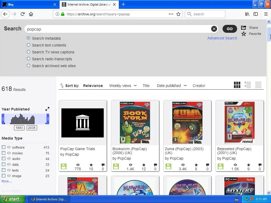The height and width of the screenshot is (203, 271).
Task: Check the texts media type box
Action: pos(3,170)
